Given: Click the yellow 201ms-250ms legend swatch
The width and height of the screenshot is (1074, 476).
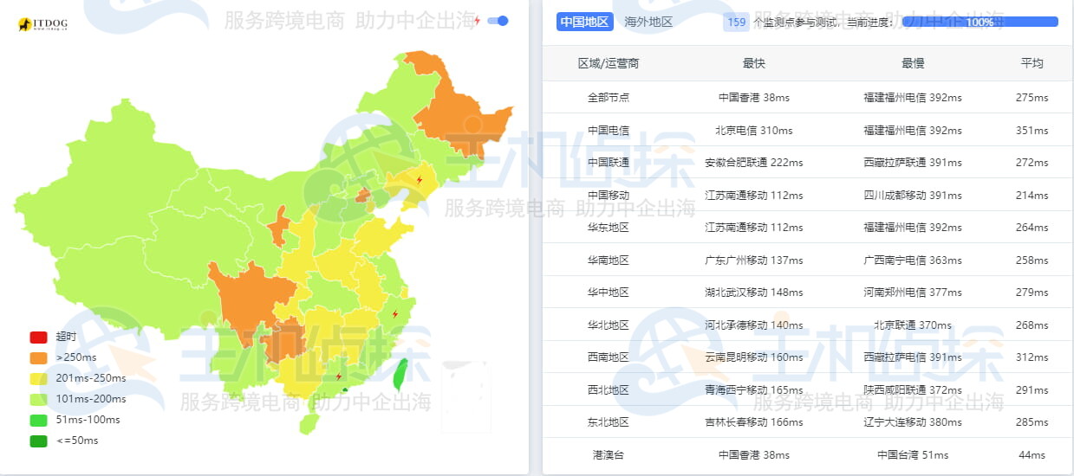Looking at the screenshot, I should click(38, 378).
